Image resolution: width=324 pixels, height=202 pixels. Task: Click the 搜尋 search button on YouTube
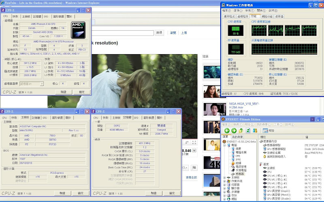(x=159, y=33)
